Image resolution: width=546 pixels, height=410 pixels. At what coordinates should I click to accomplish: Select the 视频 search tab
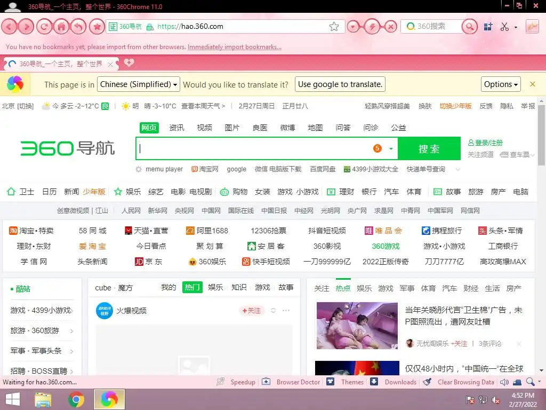coord(204,128)
